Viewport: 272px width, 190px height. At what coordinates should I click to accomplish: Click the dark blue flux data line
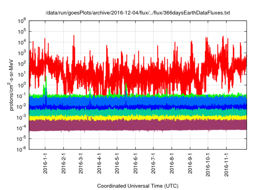click(138, 107)
